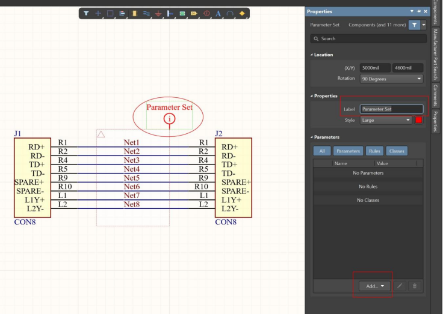
Task: Open the Rotation dropdown
Action: pyautogui.click(x=392, y=79)
